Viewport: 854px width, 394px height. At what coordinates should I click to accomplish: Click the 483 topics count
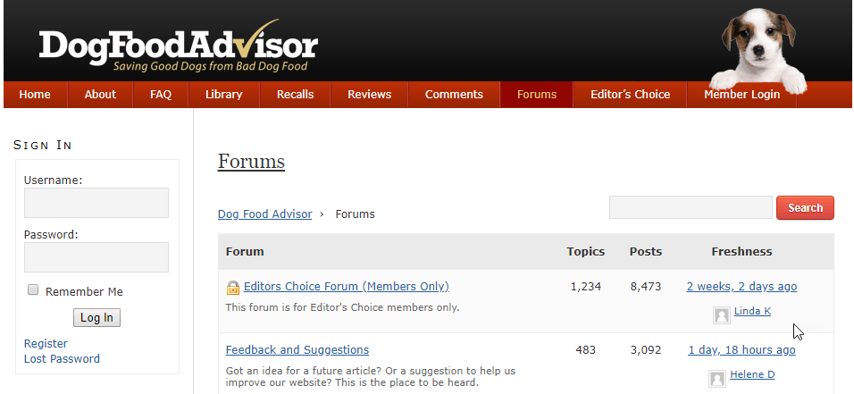point(586,350)
